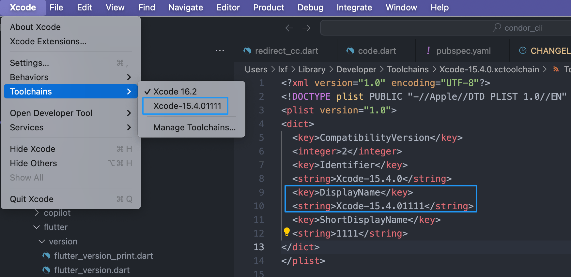Expand the copilot folder
Image resolution: width=571 pixels, height=277 pixels.
coord(37,213)
